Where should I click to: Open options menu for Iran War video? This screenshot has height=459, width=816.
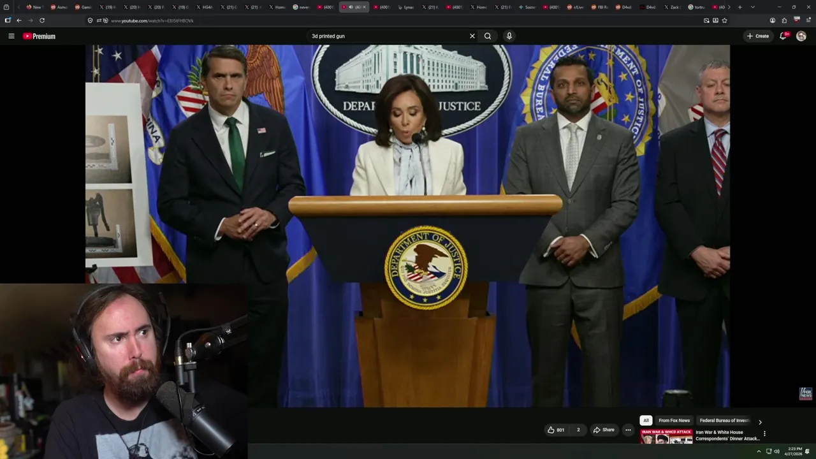coord(764,433)
